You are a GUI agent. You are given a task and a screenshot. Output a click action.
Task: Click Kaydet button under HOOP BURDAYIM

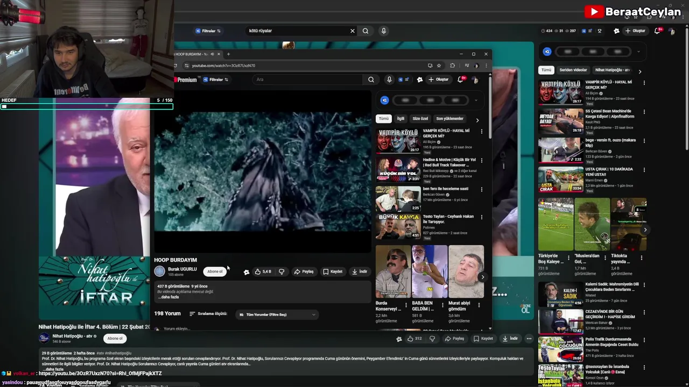click(332, 271)
